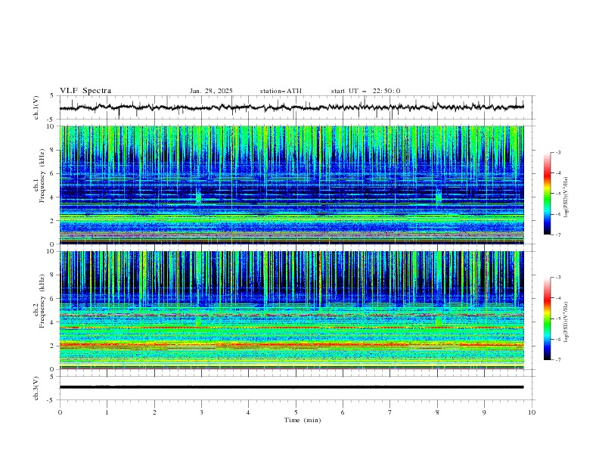Click the "ch.1(V)" waveform axis label
The image size is (599, 463).
click(36, 107)
